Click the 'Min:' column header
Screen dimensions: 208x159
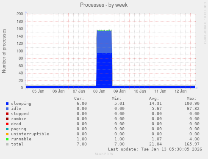pos(116,99)
